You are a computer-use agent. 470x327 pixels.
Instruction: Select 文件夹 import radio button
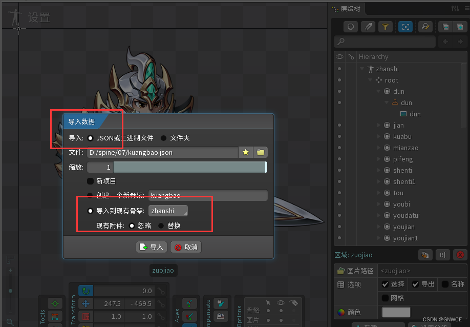coord(163,138)
